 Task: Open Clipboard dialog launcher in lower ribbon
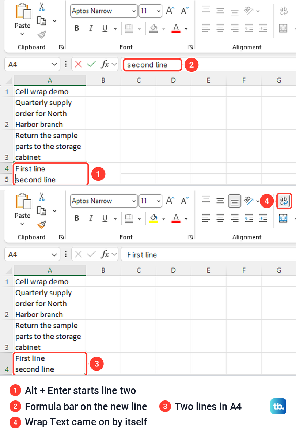coord(61,237)
